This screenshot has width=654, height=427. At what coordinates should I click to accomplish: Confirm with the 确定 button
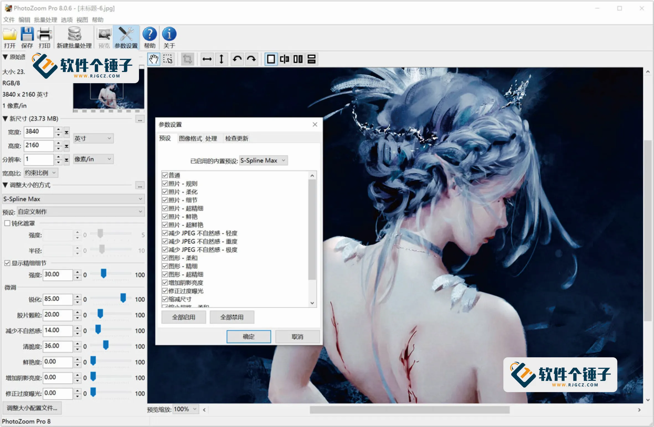[x=249, y=337]
